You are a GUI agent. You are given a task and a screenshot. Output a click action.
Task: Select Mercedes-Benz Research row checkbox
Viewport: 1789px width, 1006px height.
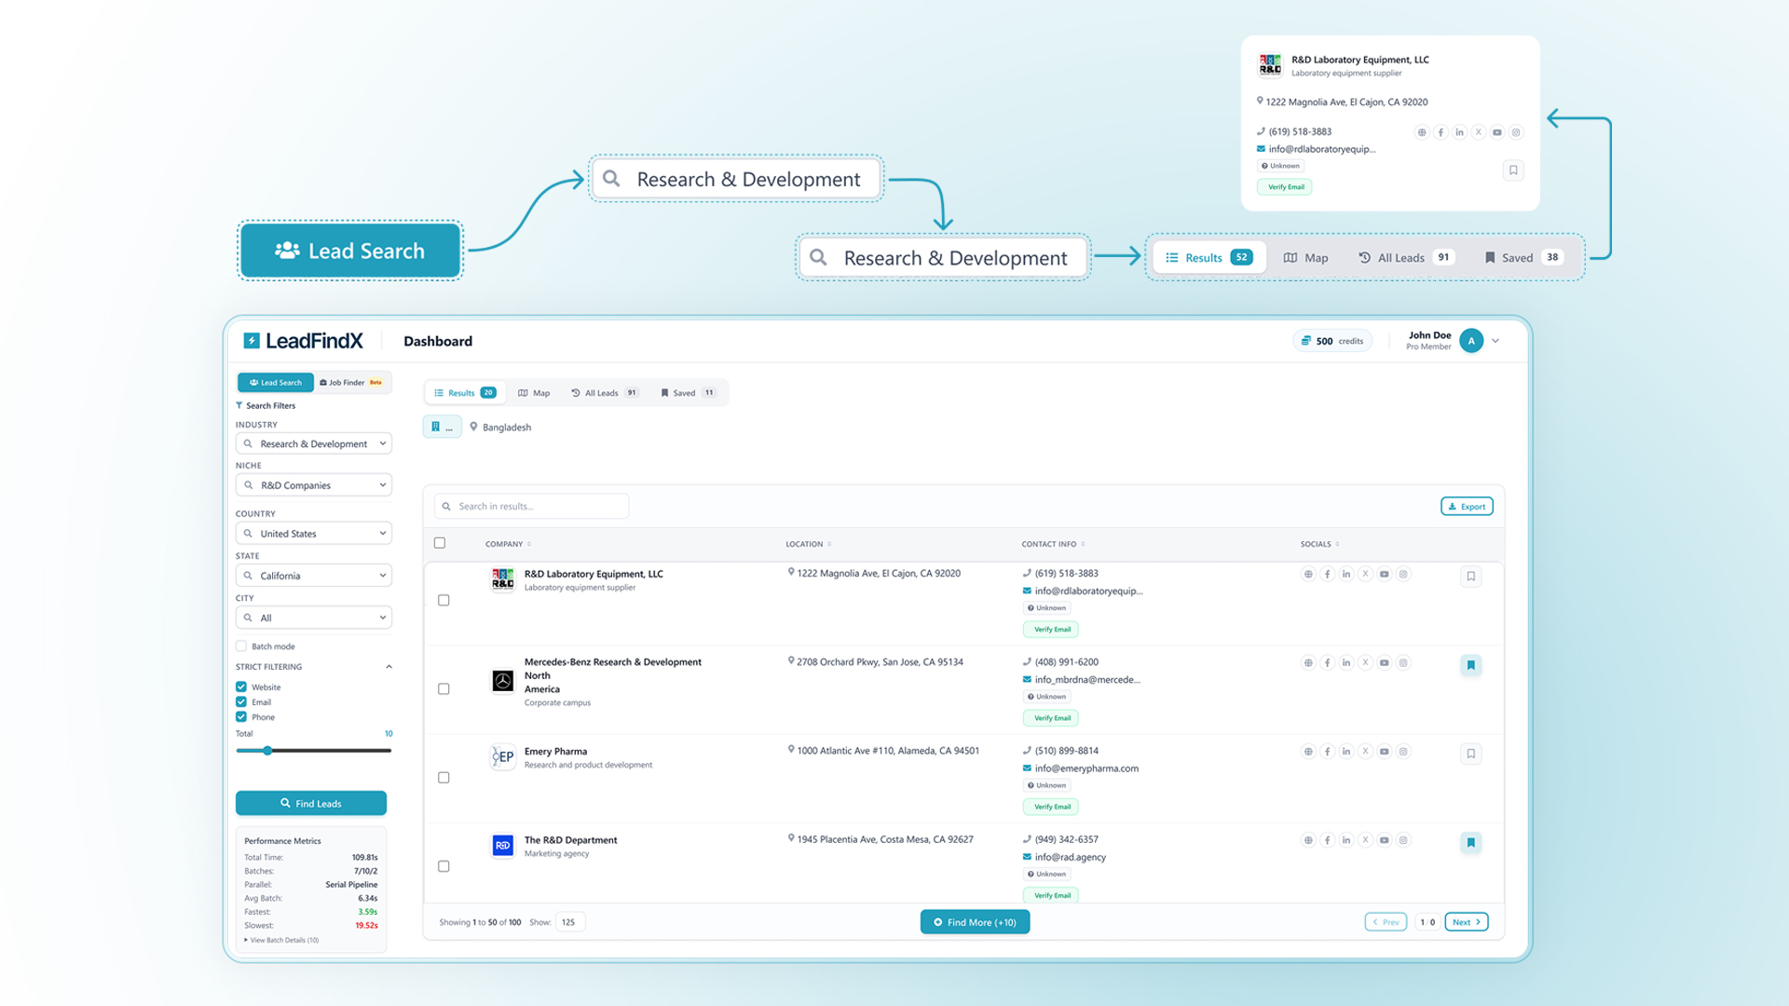[x=444, y=689]
